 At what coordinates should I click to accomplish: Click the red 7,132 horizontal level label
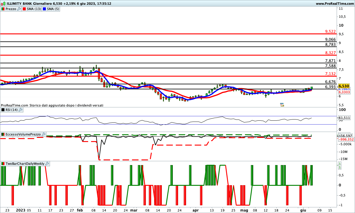(x=330, y=74)
